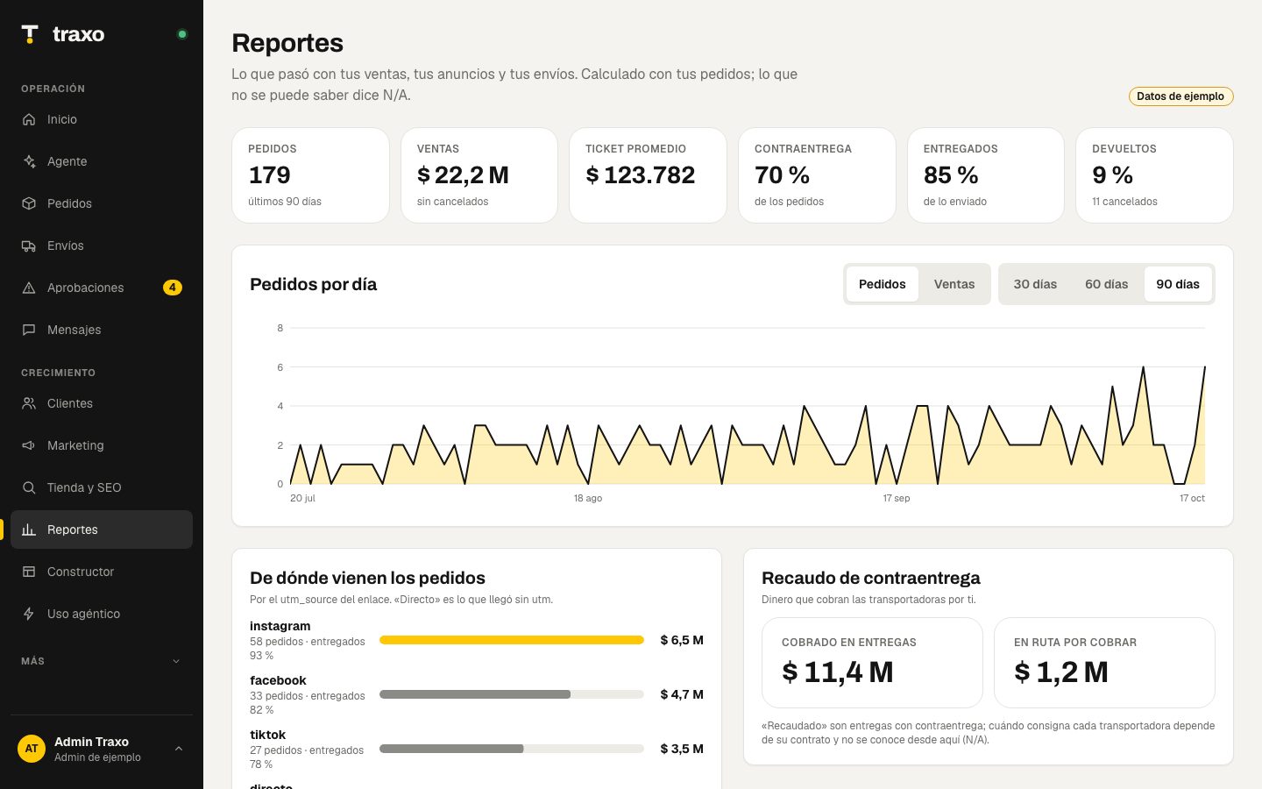Click the AT avatar circle
1262x789 pixels.
point(32,749)
